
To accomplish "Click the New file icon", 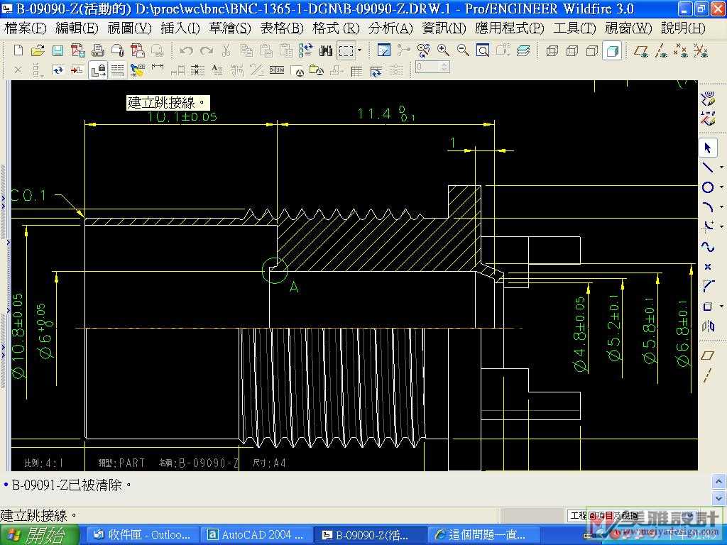I will 18,50.
